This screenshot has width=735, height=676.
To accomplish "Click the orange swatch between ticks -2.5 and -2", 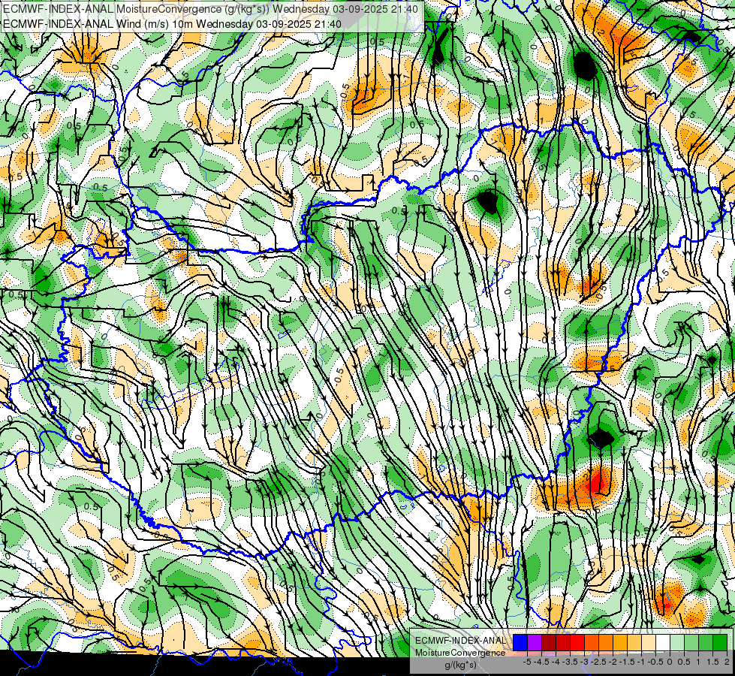I will pos(606,642).
